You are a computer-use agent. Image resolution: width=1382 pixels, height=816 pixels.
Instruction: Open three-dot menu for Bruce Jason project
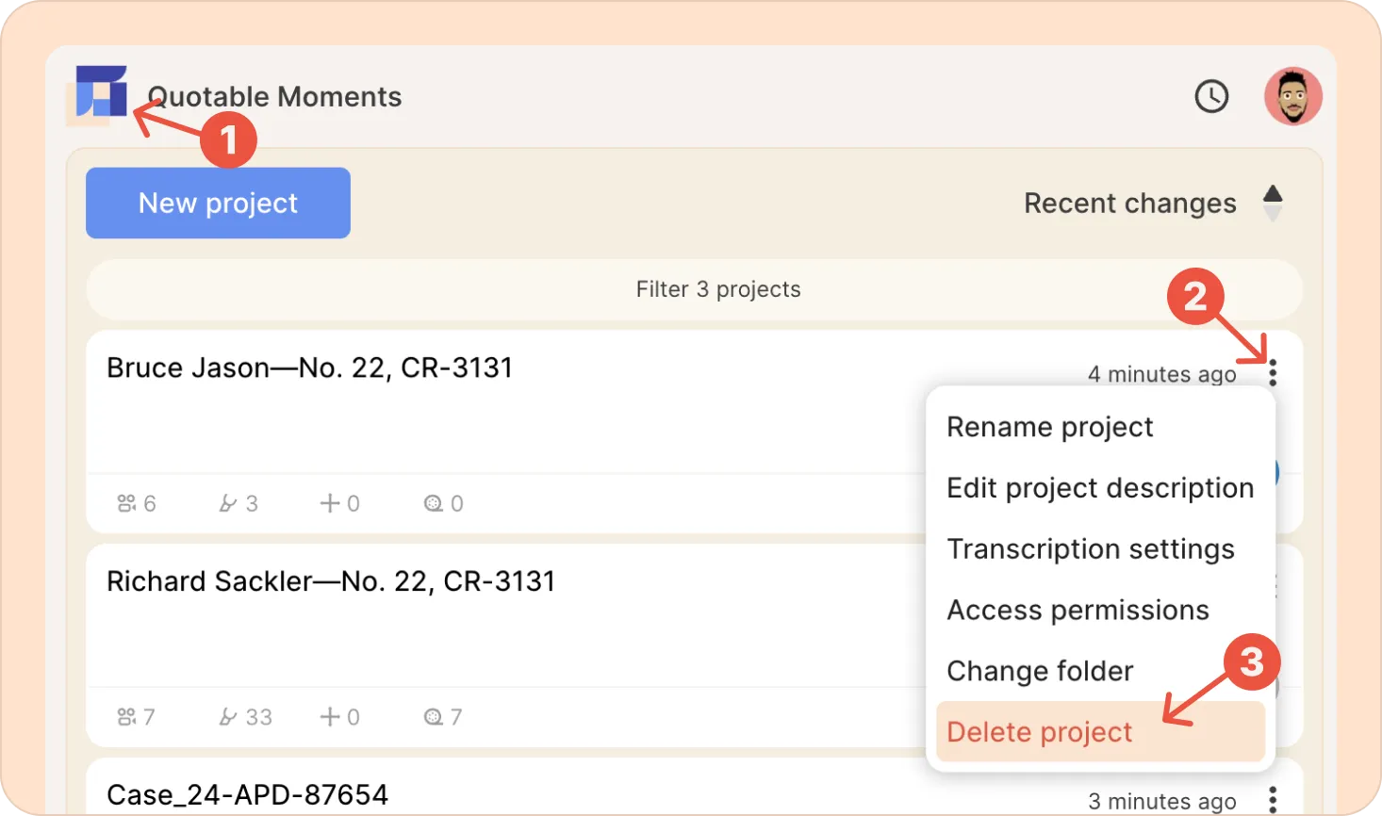(1273, 373)
